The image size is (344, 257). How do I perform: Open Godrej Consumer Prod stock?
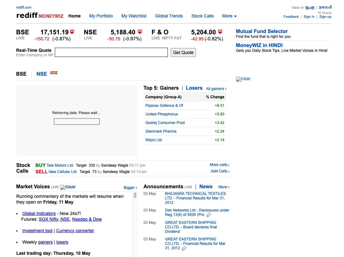165,123
